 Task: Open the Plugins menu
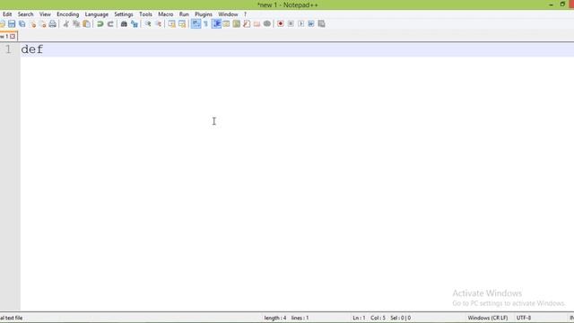coord(204,14)
